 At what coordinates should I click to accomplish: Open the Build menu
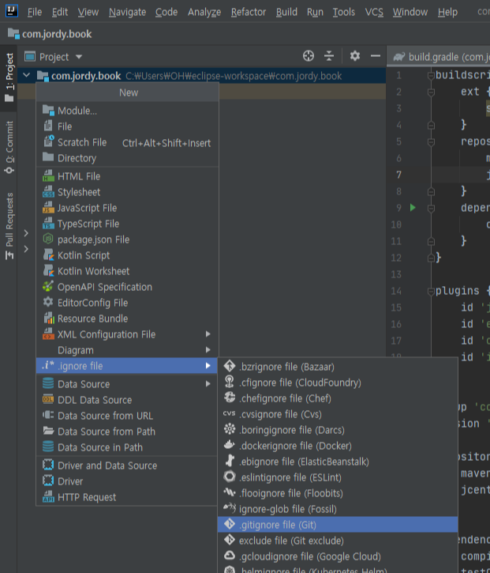point(286,12)
